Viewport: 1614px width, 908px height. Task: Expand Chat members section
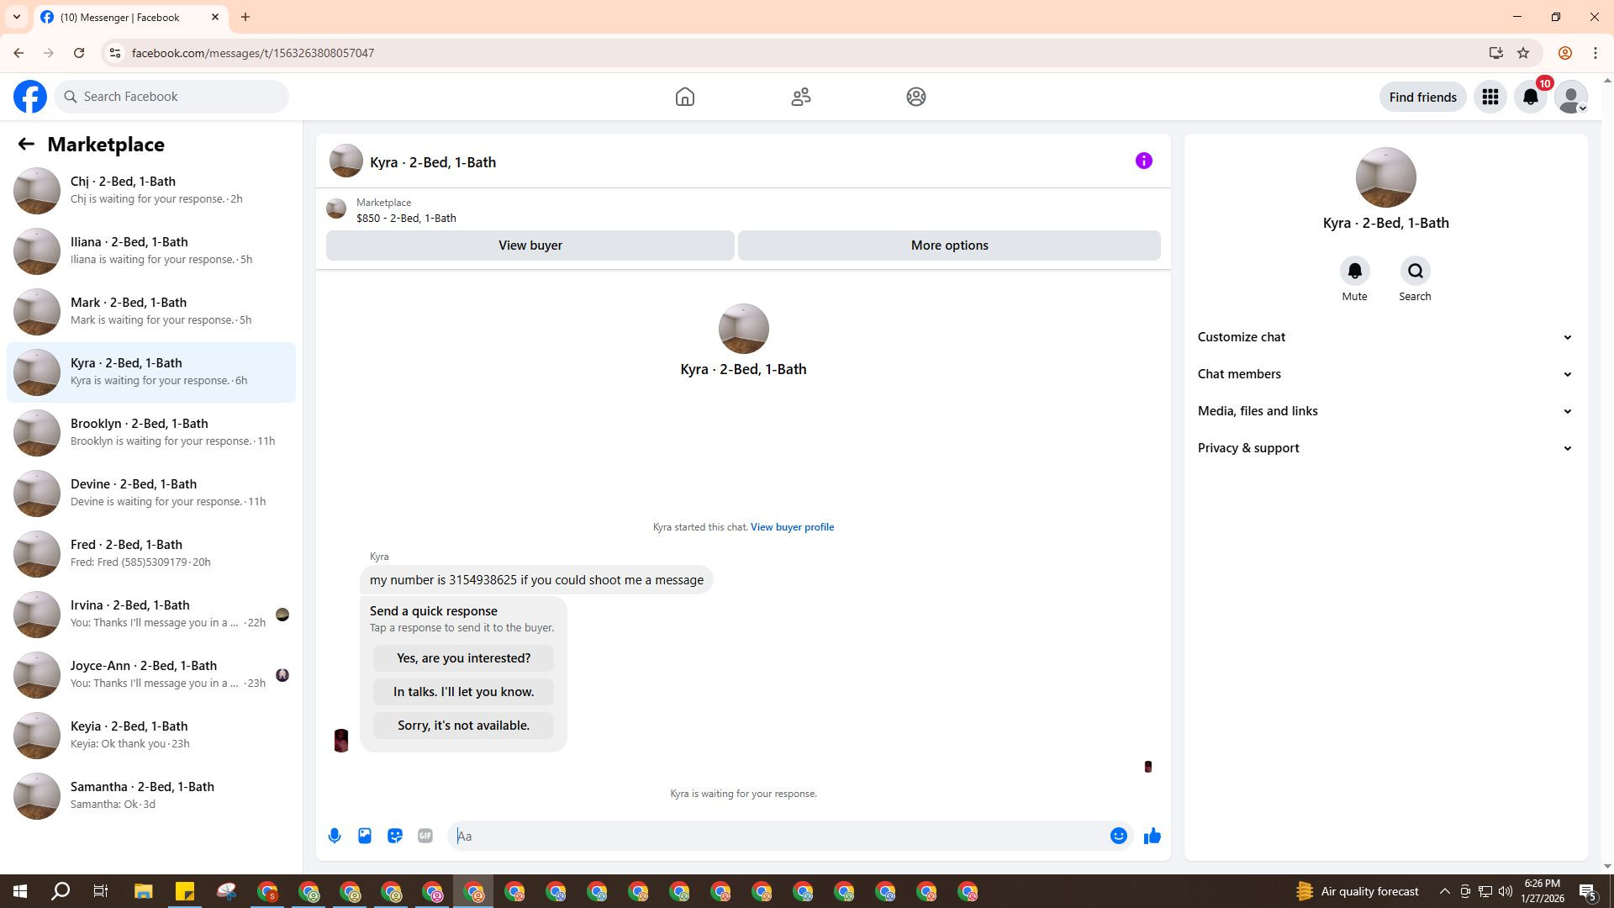tap(1385, 374)
